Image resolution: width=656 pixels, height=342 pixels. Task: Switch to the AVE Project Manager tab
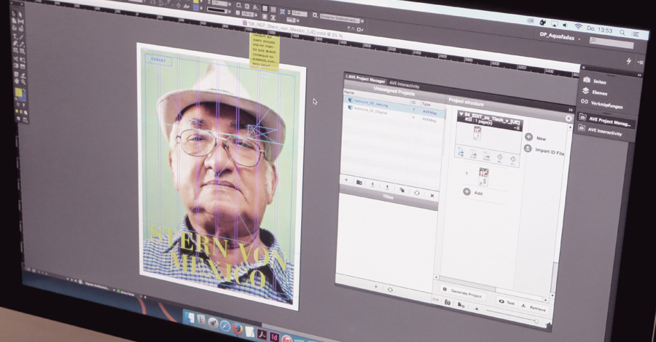[x=366, y=78]
